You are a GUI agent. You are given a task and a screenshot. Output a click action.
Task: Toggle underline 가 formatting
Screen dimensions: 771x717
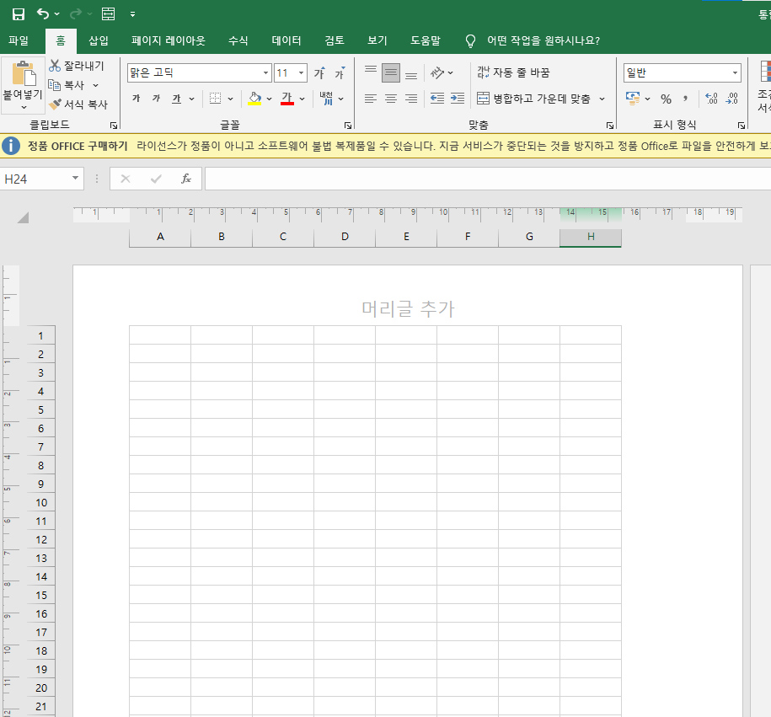(x=176, y=99)
